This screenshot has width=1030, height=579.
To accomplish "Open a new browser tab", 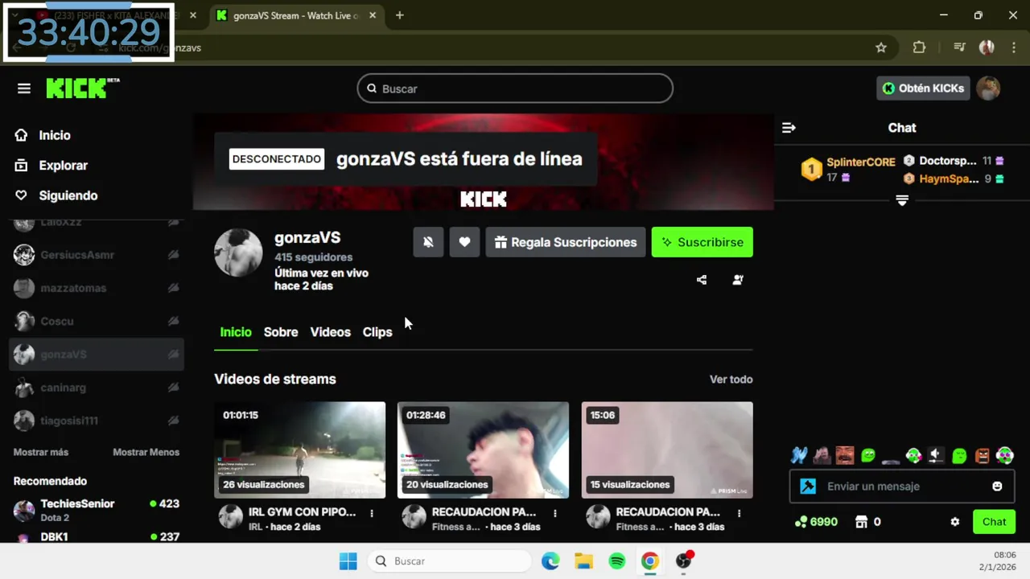I will tap(400, 15).
